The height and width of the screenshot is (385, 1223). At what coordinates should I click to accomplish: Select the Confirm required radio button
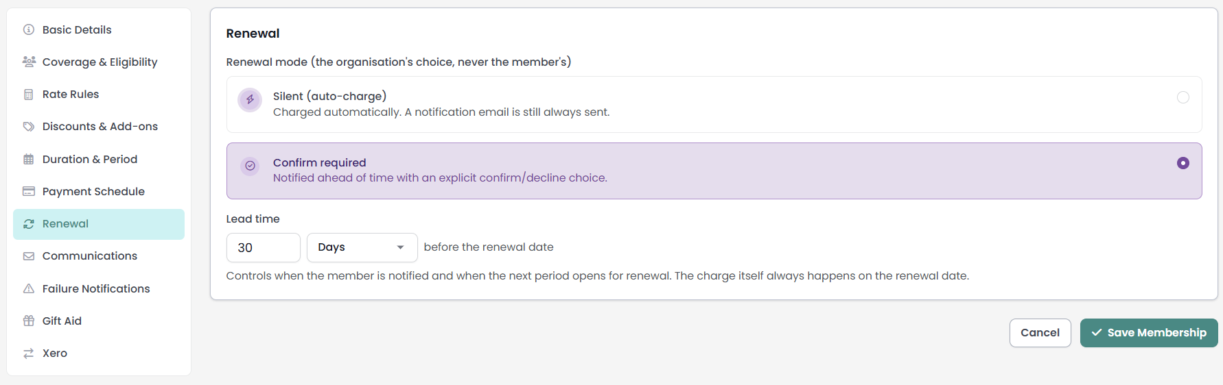(x=1183, y=163)
